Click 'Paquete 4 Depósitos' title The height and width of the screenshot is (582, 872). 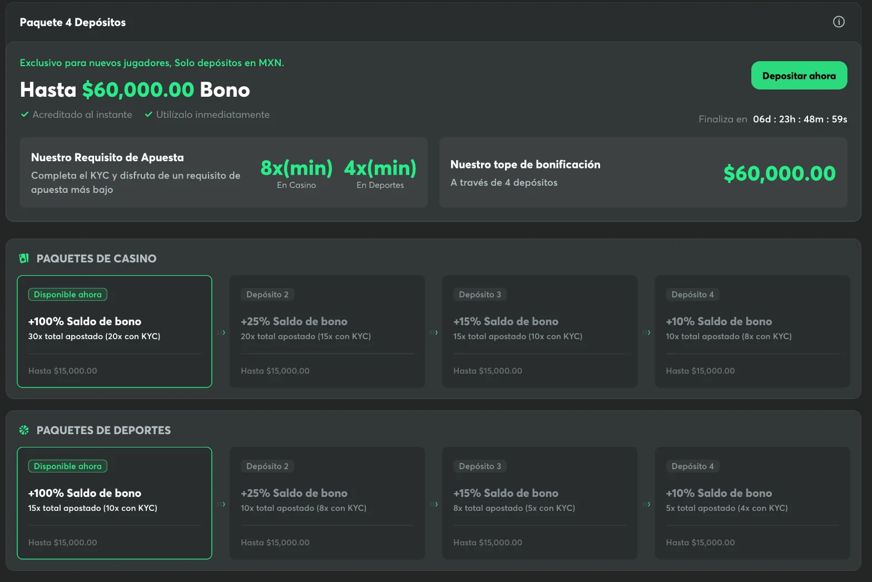[x=73, y=22]
